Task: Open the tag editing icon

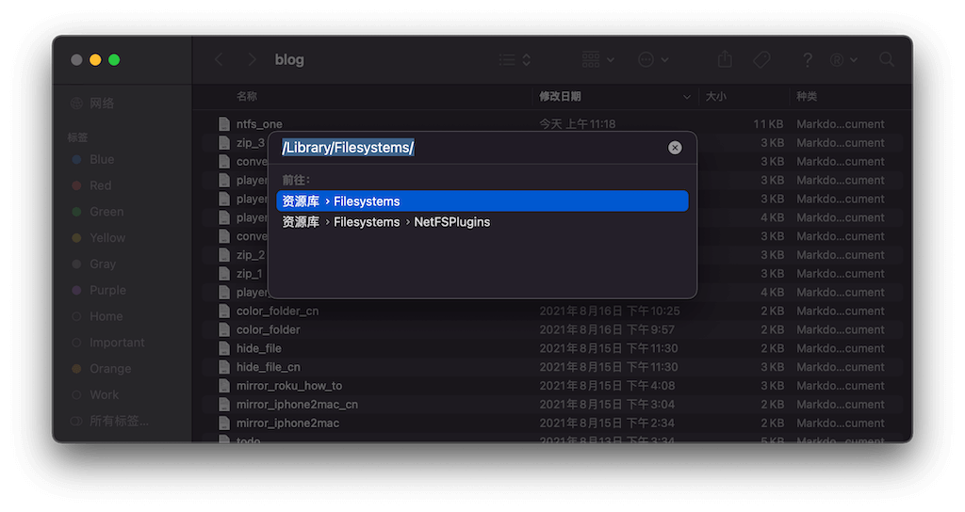Action: (x=761, y=59)
